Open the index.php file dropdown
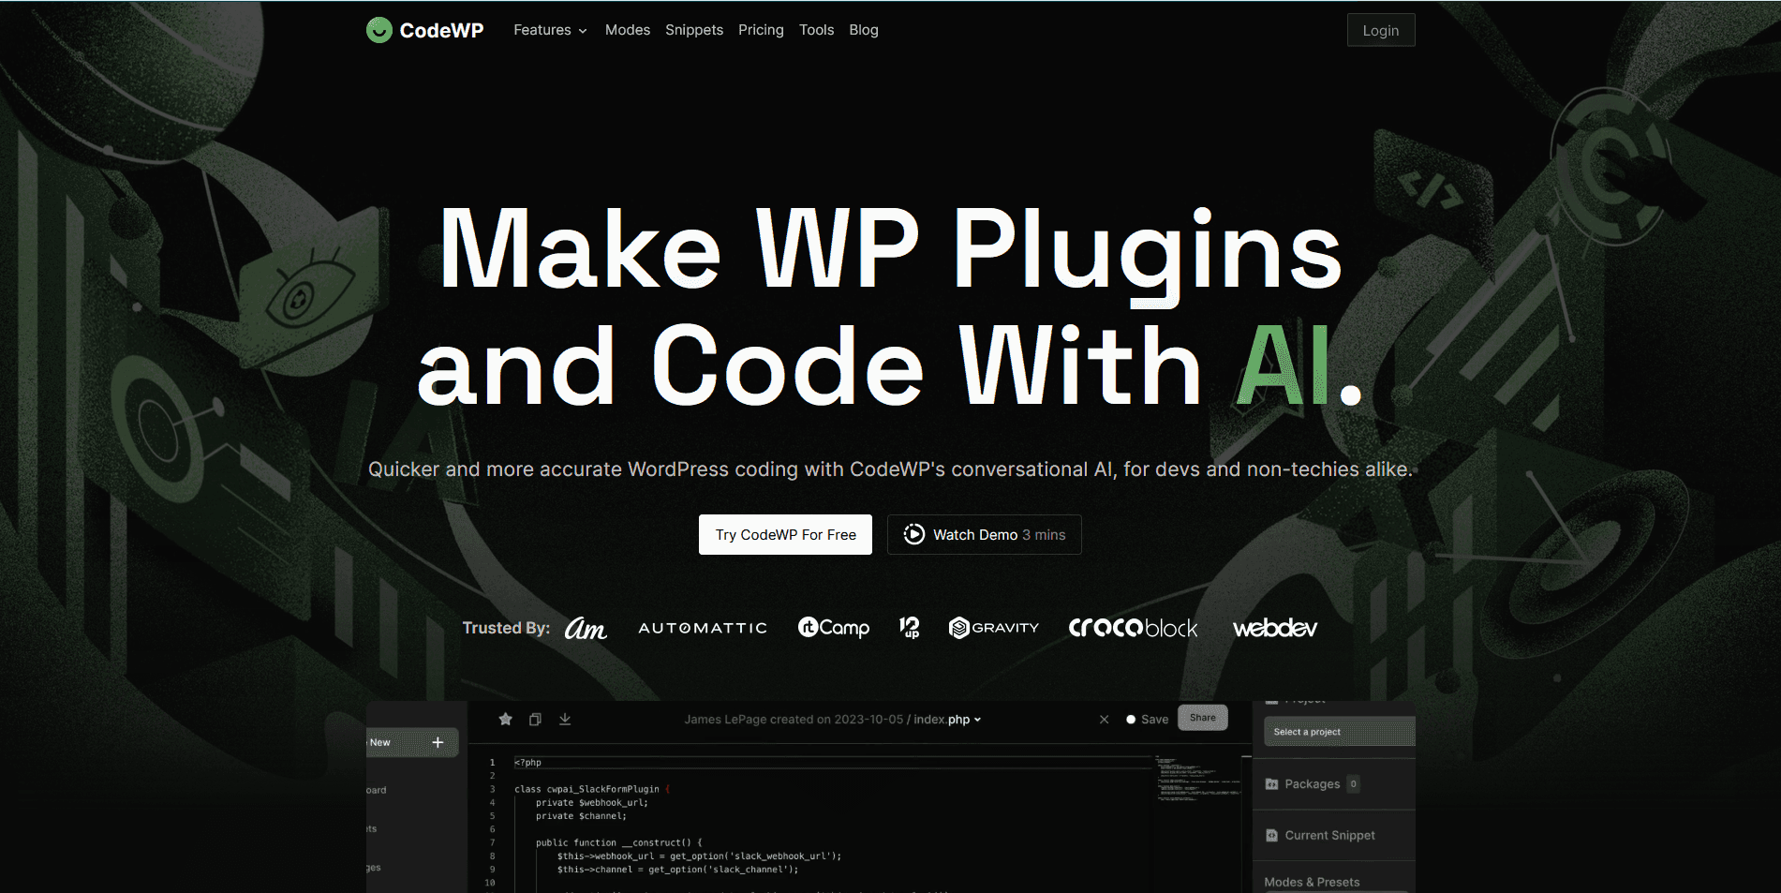The height and width of the screenshot is (893, 1781). (x=947, y=720)
